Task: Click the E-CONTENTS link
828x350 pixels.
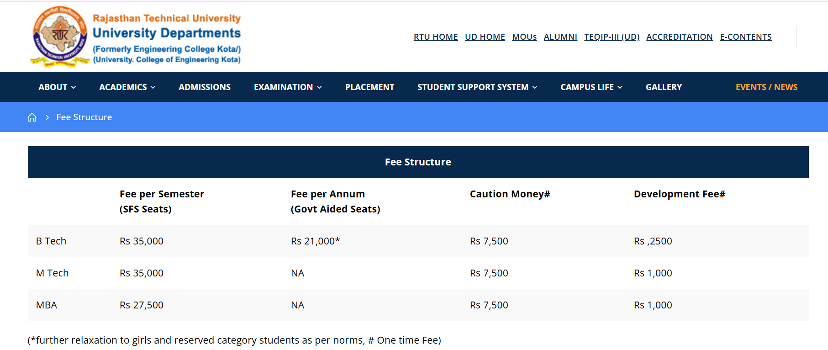Action: coord(745,37)
